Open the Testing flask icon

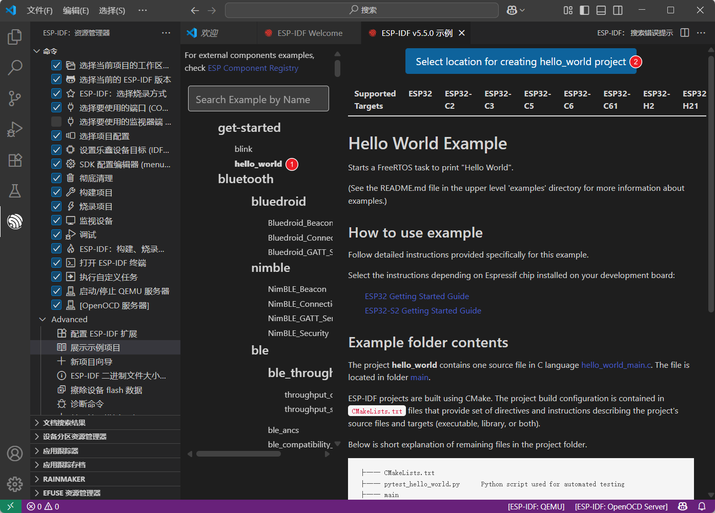[15, 191]
